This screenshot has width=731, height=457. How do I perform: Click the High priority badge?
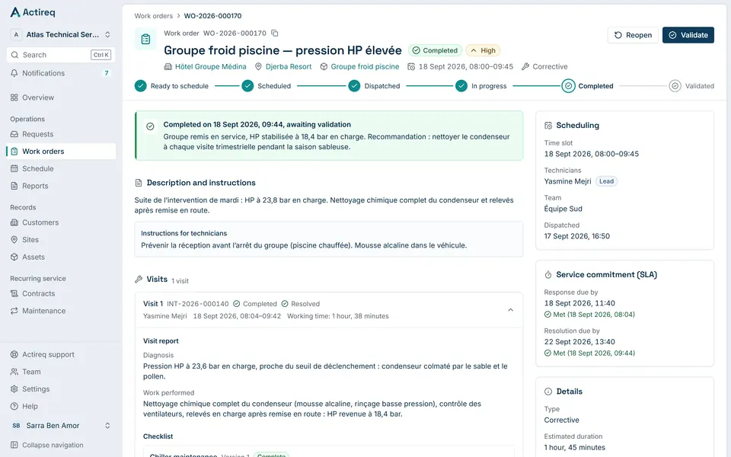483,50
